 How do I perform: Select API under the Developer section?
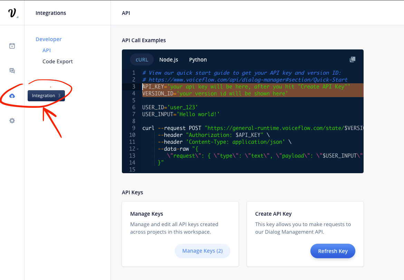pos(47,50)
